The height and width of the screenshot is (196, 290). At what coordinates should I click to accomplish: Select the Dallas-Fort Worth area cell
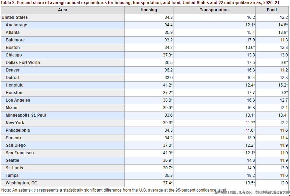23,63
